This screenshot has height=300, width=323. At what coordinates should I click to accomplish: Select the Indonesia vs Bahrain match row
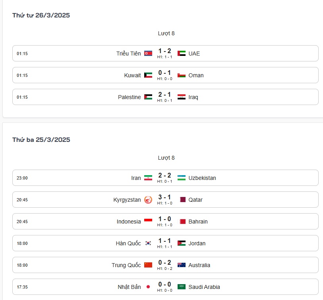coord(165,221)
